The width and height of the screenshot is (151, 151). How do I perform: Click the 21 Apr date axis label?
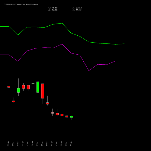tap(37, 144)
